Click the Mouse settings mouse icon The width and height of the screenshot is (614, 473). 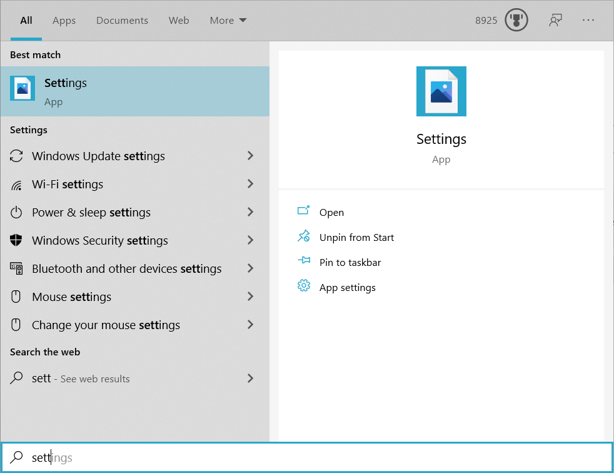click(x=16, y=297)
